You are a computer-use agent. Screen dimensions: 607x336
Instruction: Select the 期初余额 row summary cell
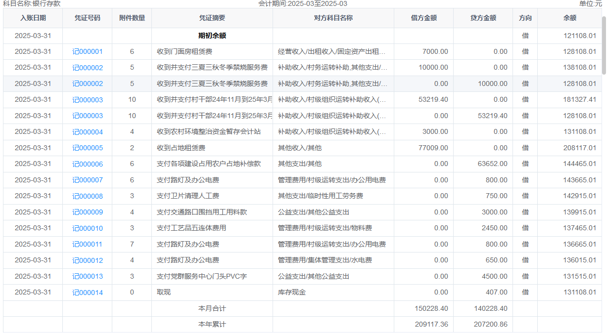click(x=212, y=36)
